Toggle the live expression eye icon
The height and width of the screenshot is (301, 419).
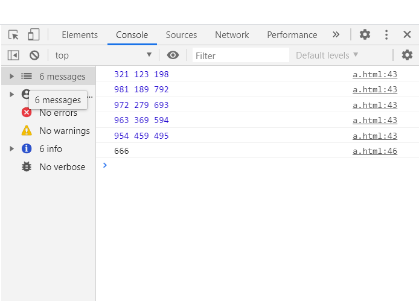pos(173,55)
